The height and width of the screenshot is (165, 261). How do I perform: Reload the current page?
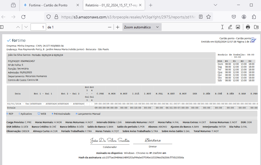23,17
